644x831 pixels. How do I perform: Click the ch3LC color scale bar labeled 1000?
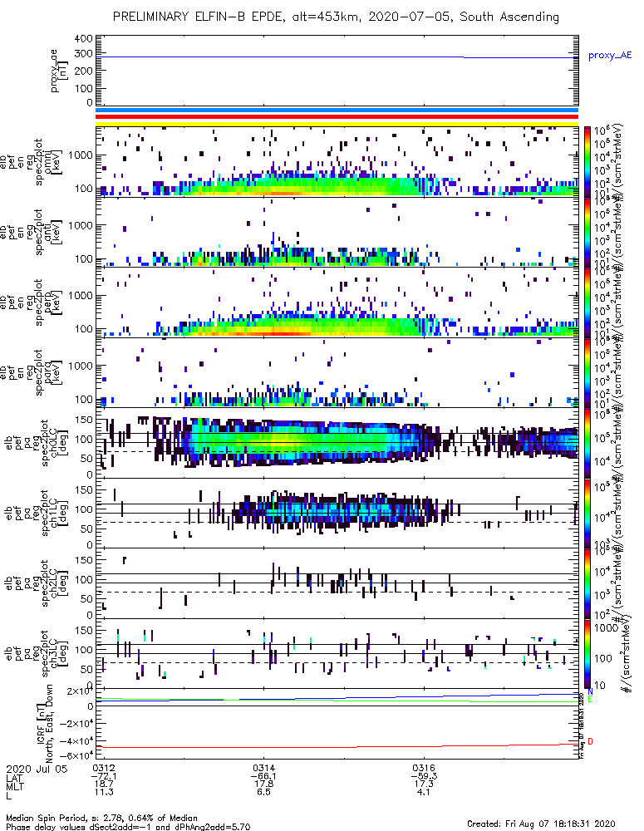click(587, 653)
